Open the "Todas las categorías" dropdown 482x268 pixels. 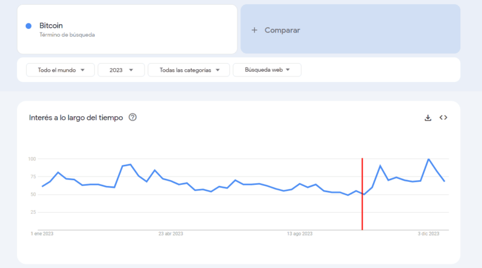(x=189, y=70)
